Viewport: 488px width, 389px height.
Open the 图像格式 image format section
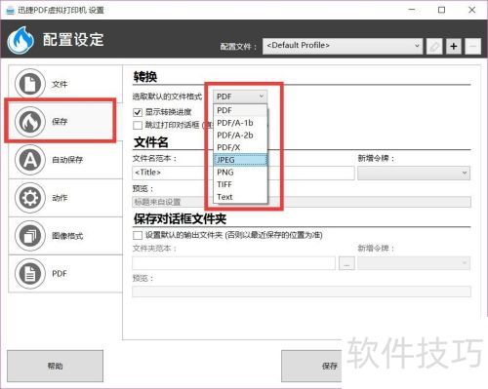click(x=65, y=236)
